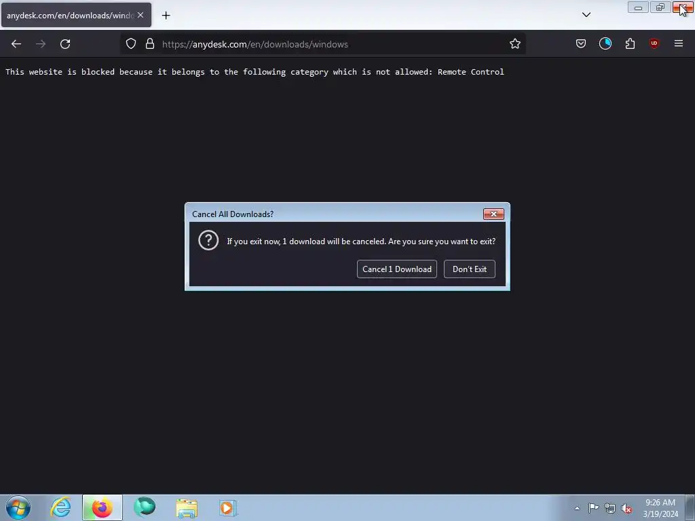
Task: Close the Cancel All Downloads dialog
Action: click(493, 214)
